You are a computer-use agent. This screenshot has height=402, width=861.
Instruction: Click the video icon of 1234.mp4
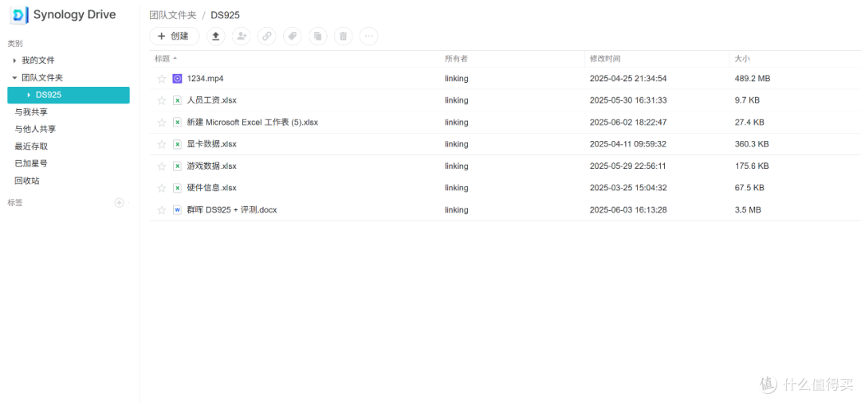[x=177, y=79]
